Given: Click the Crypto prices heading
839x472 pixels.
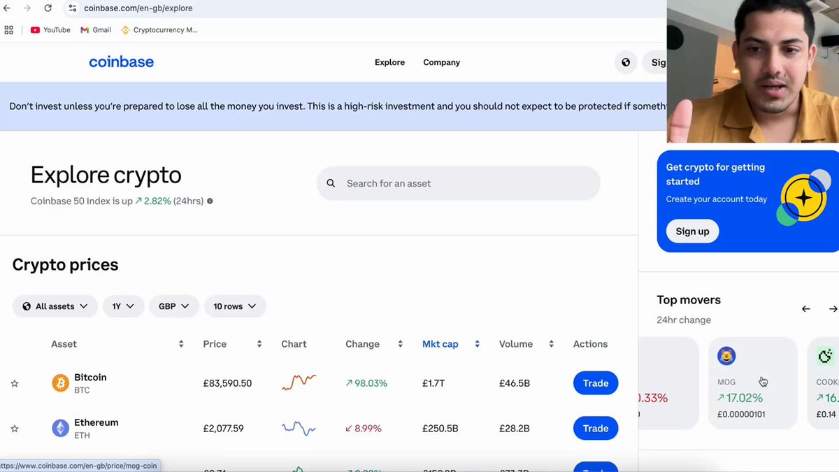Looking at the screenshot, I should click(x=66, y=265).
